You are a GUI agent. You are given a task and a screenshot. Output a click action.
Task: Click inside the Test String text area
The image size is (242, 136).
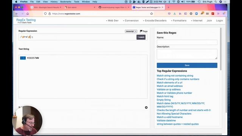(83, 76)
